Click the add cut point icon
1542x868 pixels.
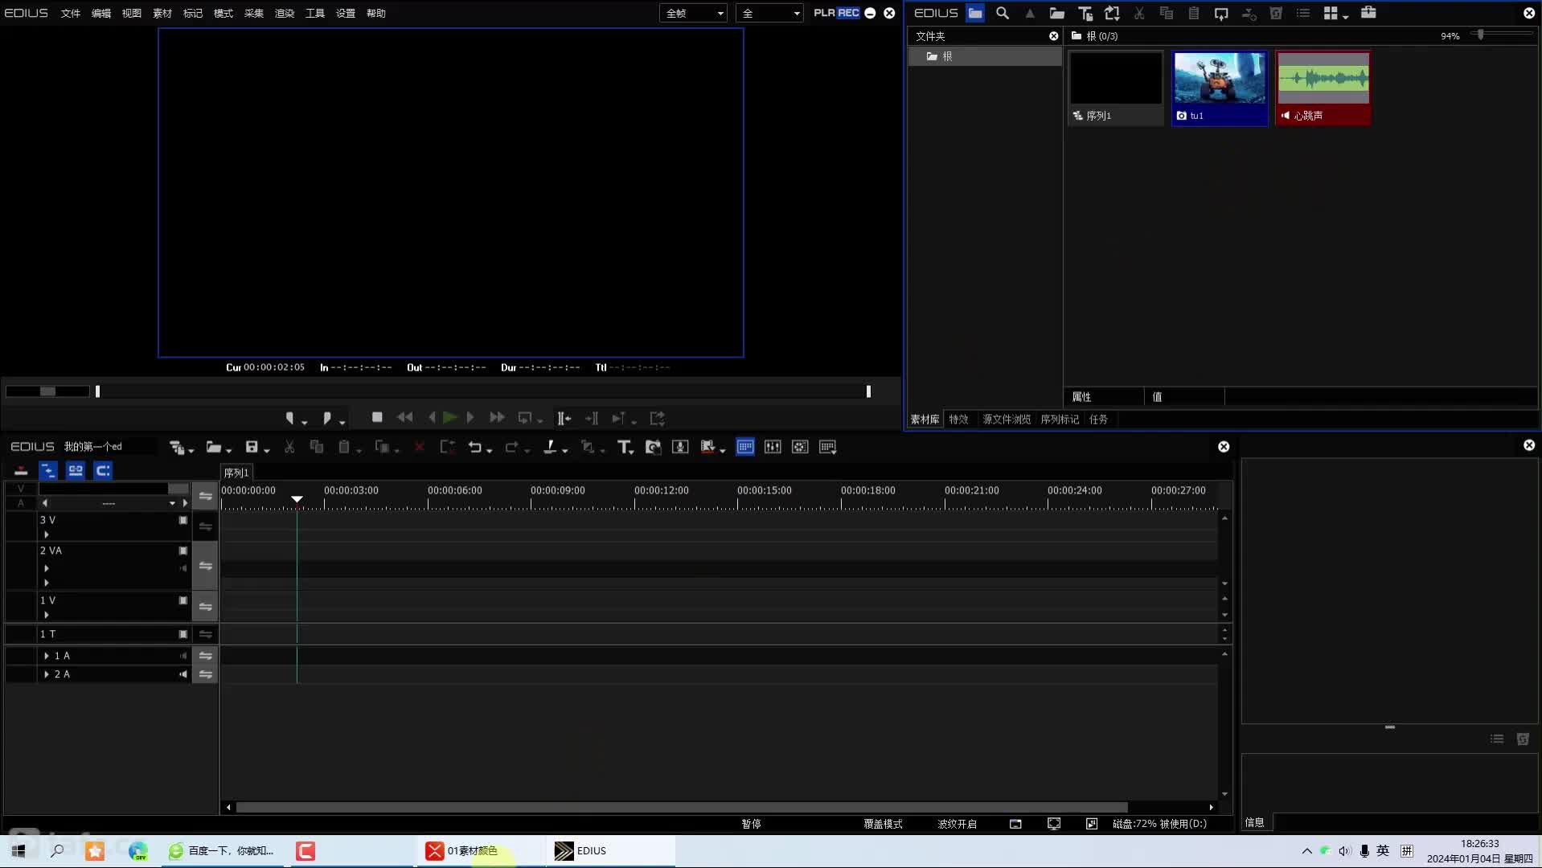tap(550, 447)
